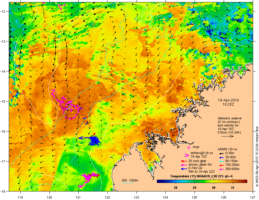
Task: Click the latitude axis label -16
Action: pyautogui.click(x=3, y=131)
